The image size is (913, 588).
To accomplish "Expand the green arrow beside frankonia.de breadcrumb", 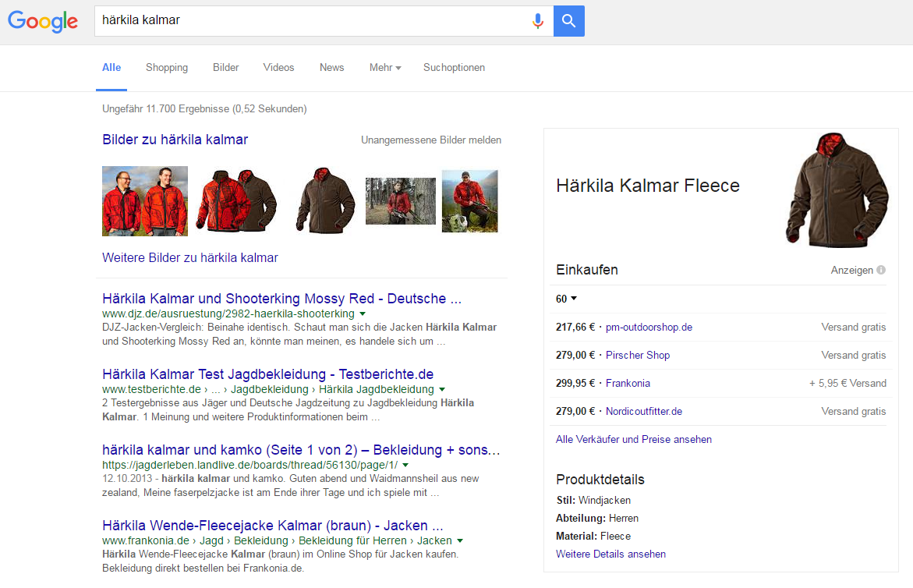I will (460, 541).
